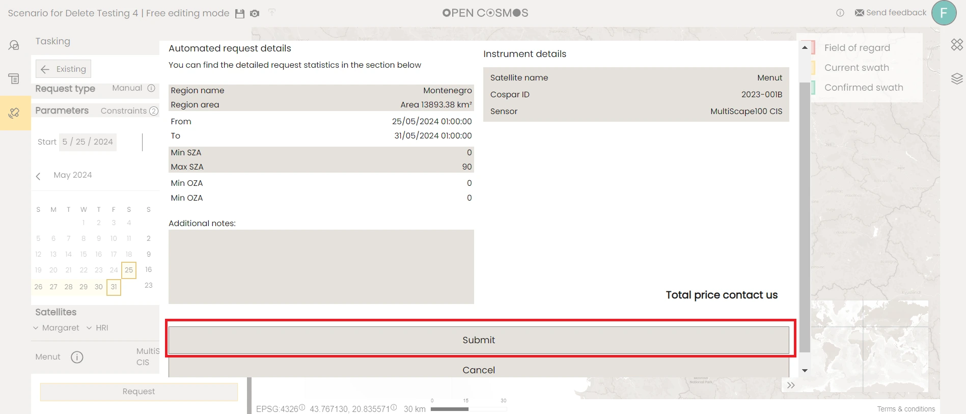Save scenario with the floppy disk icon

point(239,14)
